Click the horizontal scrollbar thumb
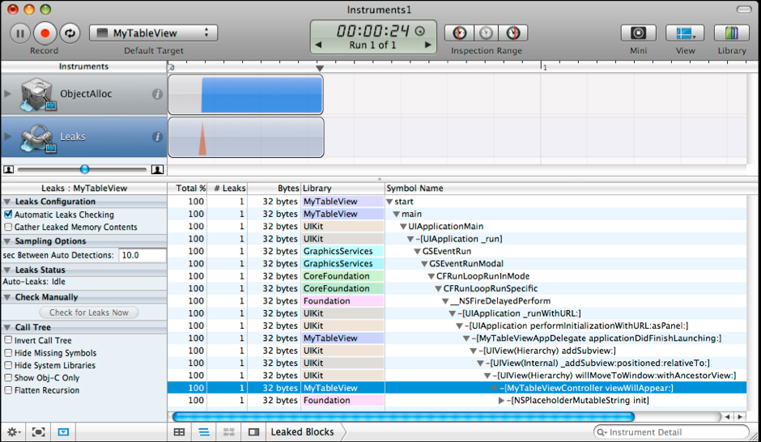This screenshot has height=442, width=761. [x=403, y=417]
